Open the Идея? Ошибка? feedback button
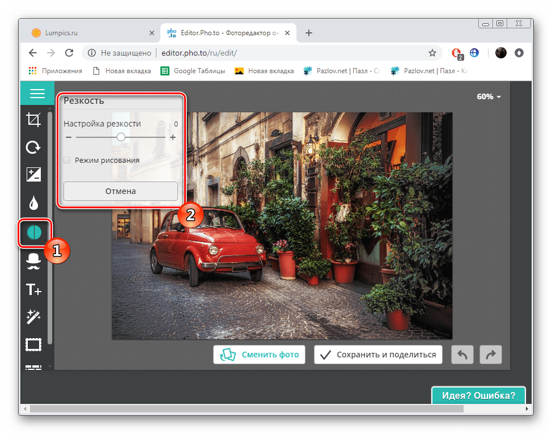 [x=478, y=395]
